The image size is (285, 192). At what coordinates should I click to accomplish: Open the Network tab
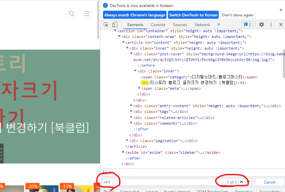(x=202, y=25)
